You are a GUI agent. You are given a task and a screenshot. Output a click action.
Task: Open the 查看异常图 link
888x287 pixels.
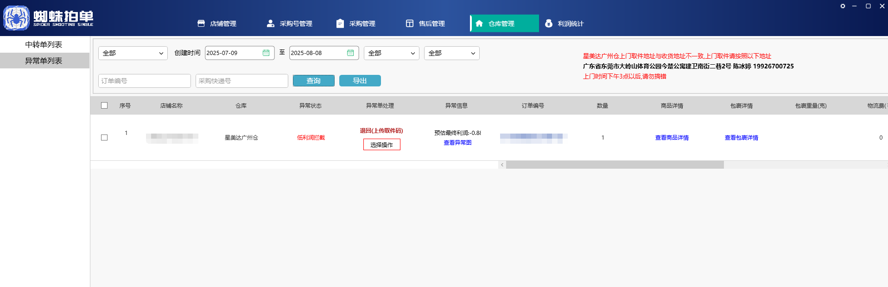click(457, 143)
